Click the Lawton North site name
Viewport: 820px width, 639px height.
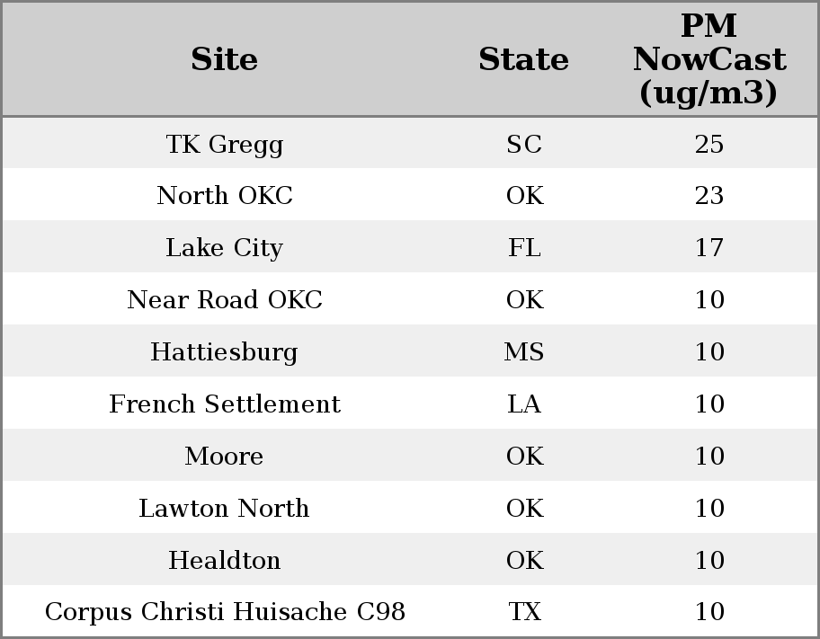(225, 508)
